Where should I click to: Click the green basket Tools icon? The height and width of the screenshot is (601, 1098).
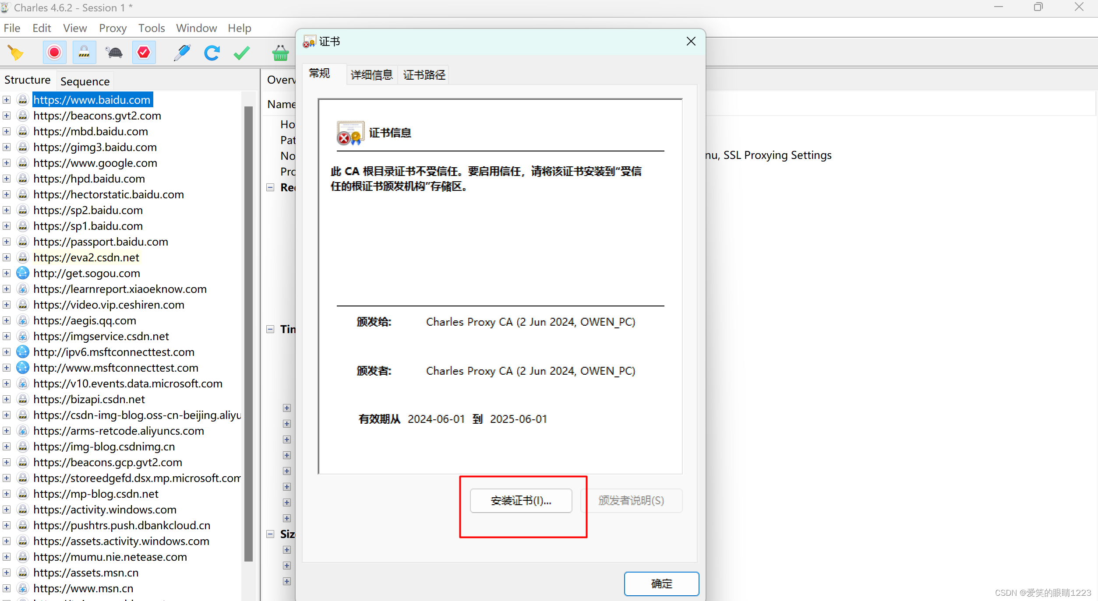tap(280, 53)
